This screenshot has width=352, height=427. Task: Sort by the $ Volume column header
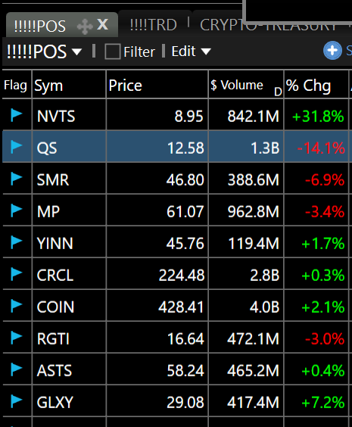pos(246,85)
